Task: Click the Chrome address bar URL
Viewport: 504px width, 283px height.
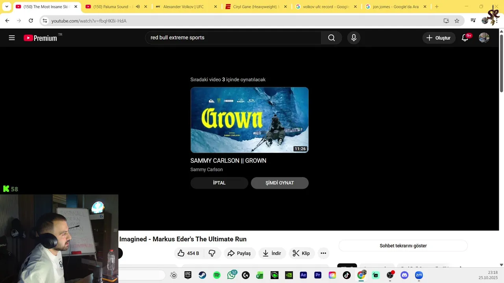Action: (89, 21)
